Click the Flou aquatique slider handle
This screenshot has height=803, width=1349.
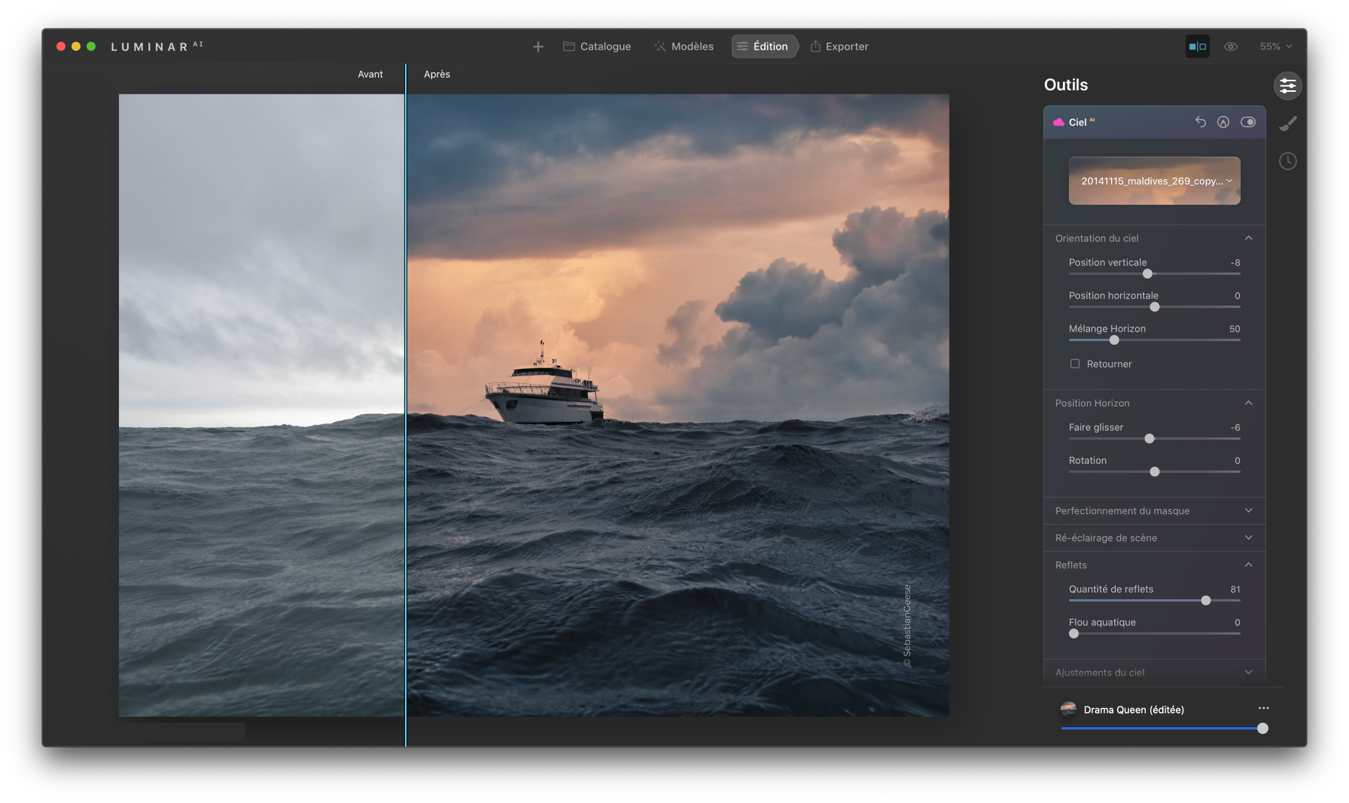tap(1073, 633)
